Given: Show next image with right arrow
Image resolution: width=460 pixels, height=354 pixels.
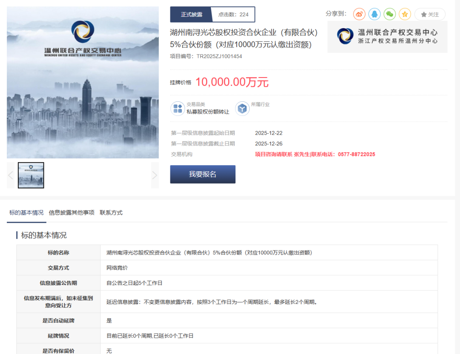Looking at the screenshot, I should click(x=155, y=175).
